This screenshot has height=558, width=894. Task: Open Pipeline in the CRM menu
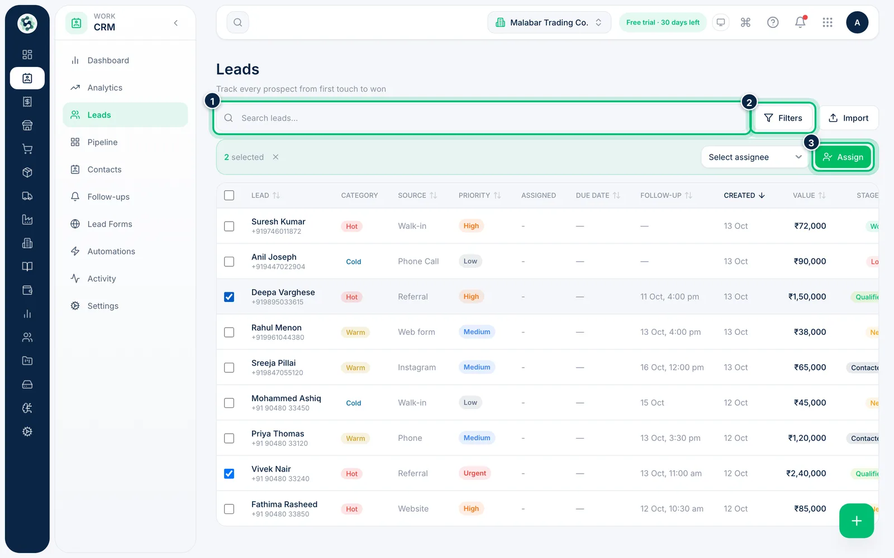point(125,142)
